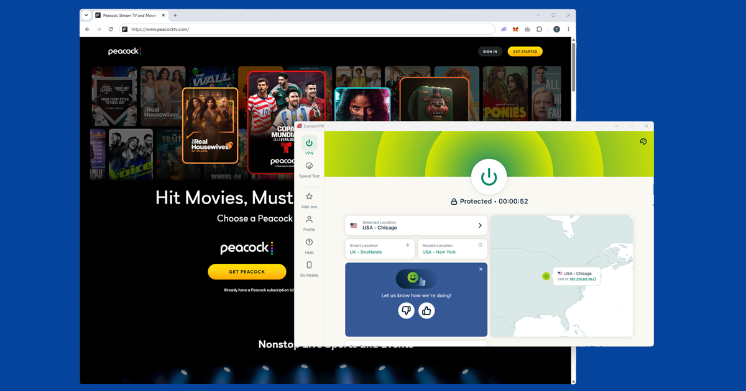This screenshot has width=746, height=391.
Task: Open Chrome three-dot menu
Action: point(568,29)
